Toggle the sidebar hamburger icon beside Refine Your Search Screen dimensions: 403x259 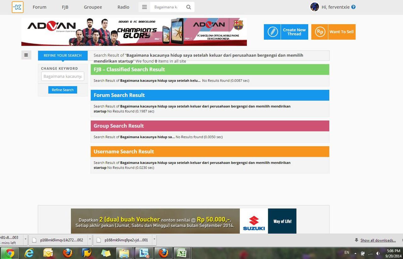(26, 55)
